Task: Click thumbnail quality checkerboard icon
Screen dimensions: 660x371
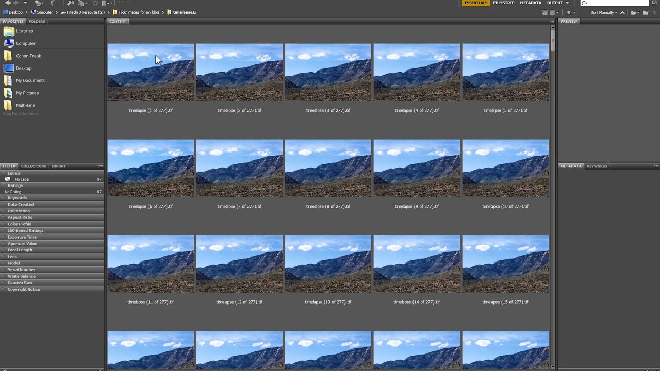Action: (x=545, y=12)
